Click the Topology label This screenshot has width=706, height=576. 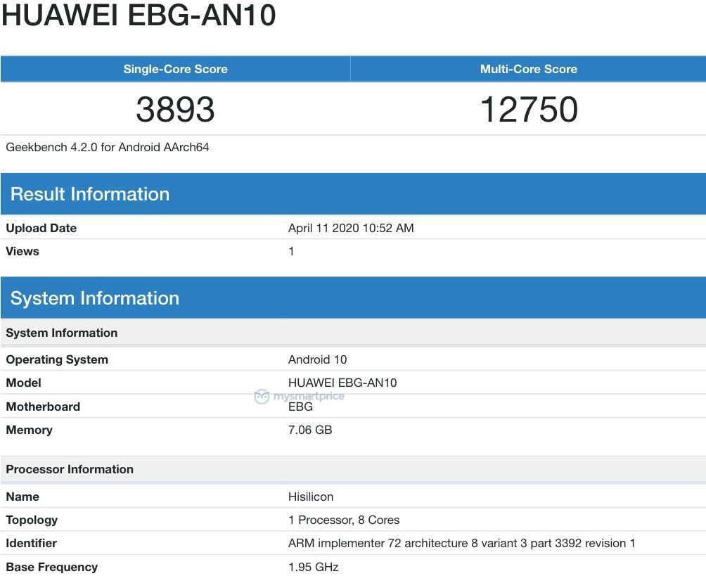pos(32,520)
